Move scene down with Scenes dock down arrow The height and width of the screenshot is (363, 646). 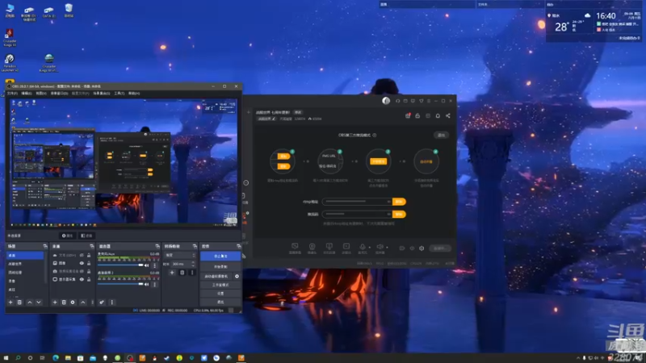point(38,302)
